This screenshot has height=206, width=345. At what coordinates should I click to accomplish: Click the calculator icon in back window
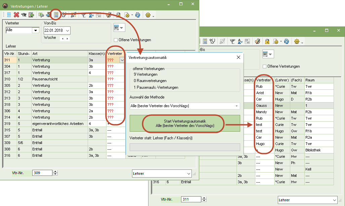point(205,41)
